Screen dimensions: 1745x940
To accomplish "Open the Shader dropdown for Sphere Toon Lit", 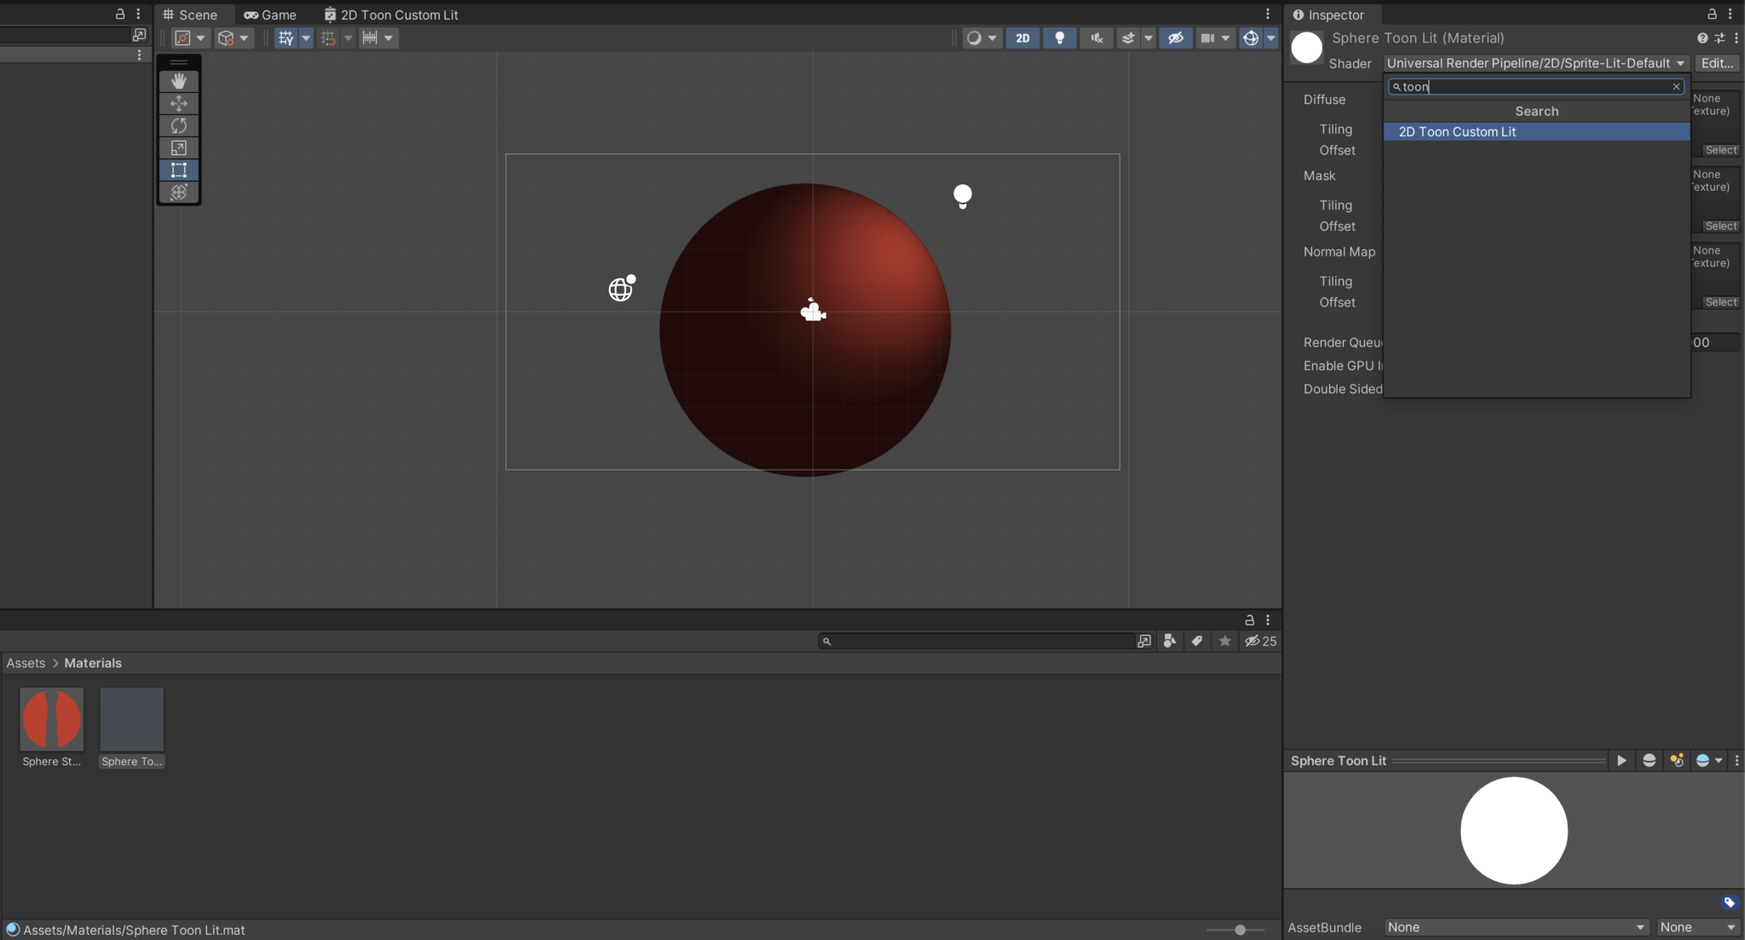I will pyautogui.click(x=1534, y=62).
